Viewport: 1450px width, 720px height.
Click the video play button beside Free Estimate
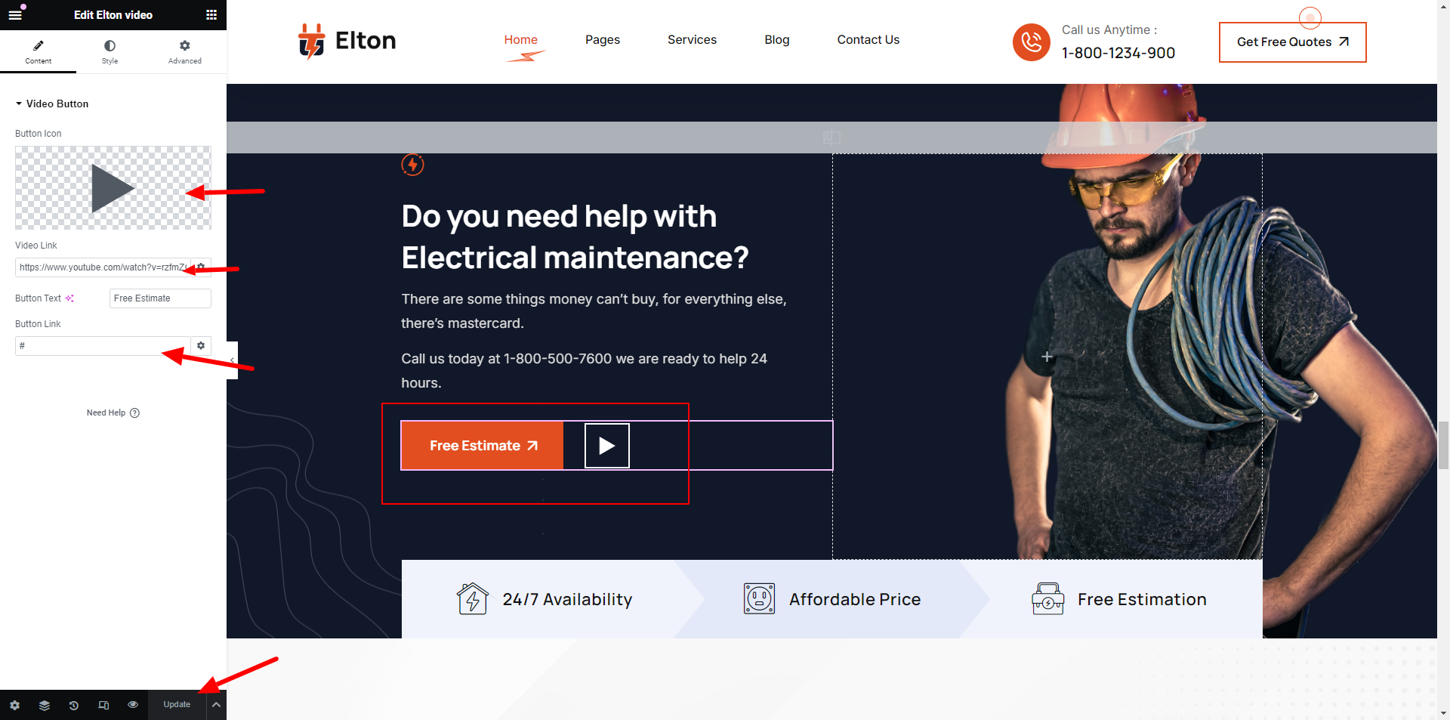tap(606, 446)
